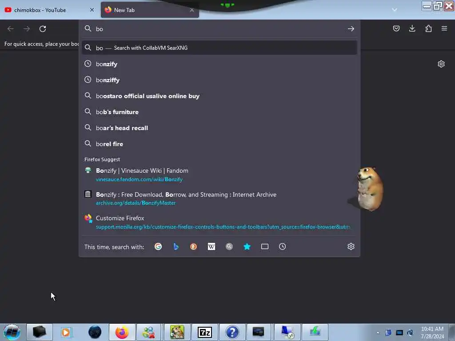The image size is (455, 341).
Task: Open the messenger people taskbar icon
Action: point(149,332)
